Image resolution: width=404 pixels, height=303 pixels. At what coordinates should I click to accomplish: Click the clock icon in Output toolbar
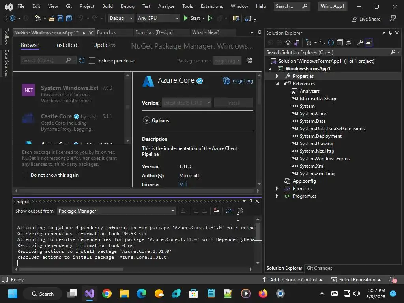[x=240, y=211]
